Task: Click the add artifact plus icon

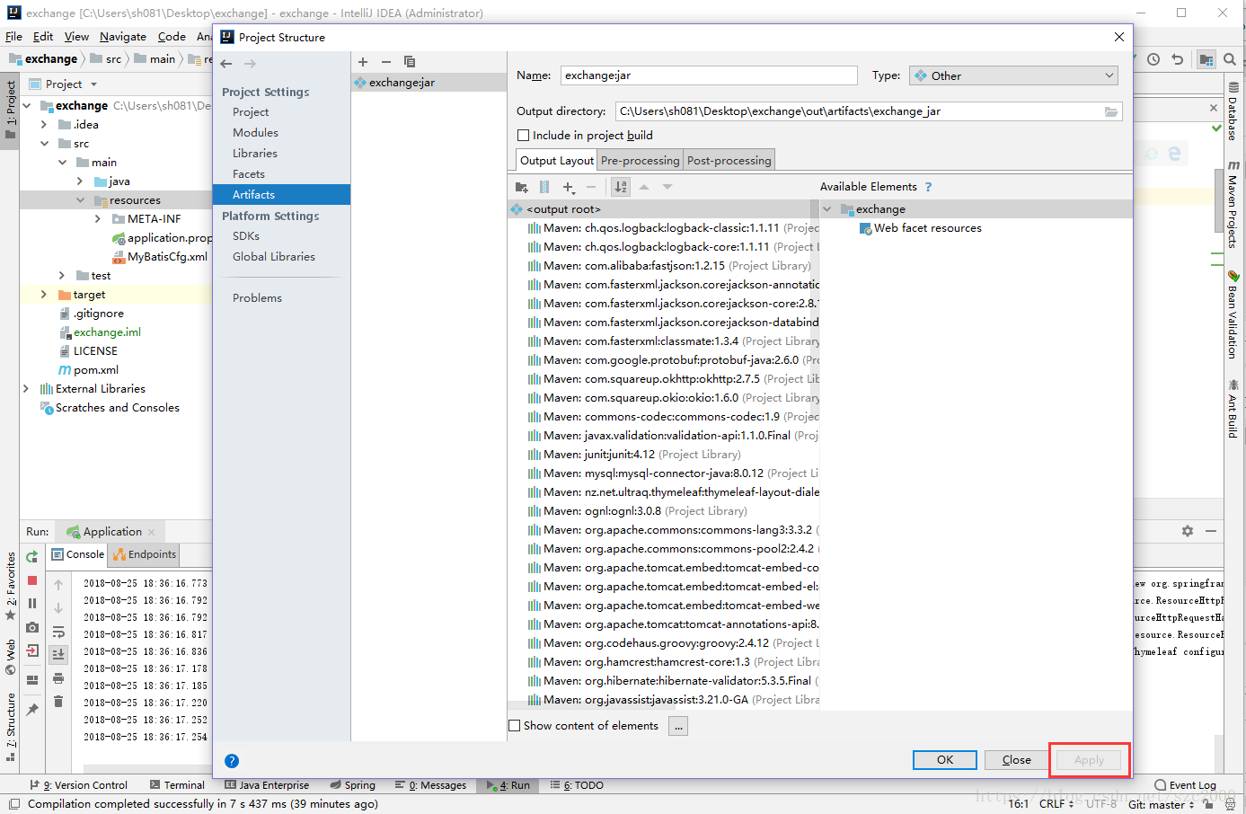Action: pyautogui.click(x=363, y=62)
